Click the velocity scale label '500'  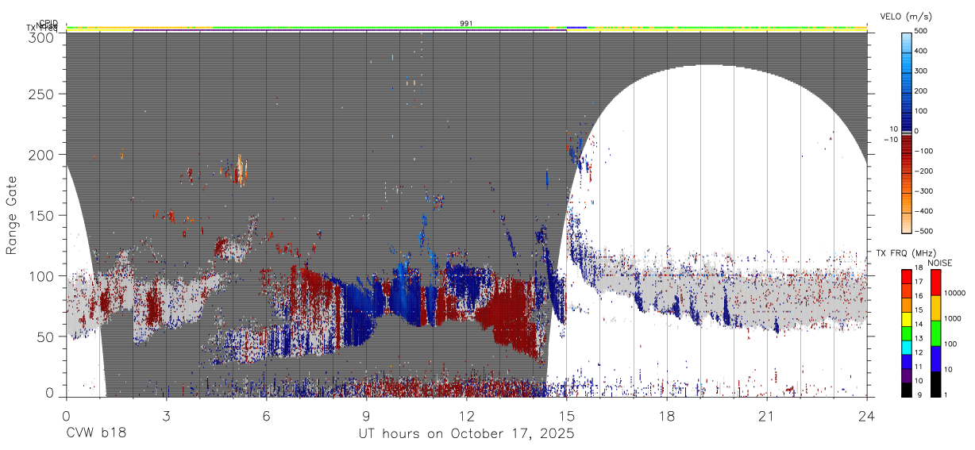pos(921,32)
